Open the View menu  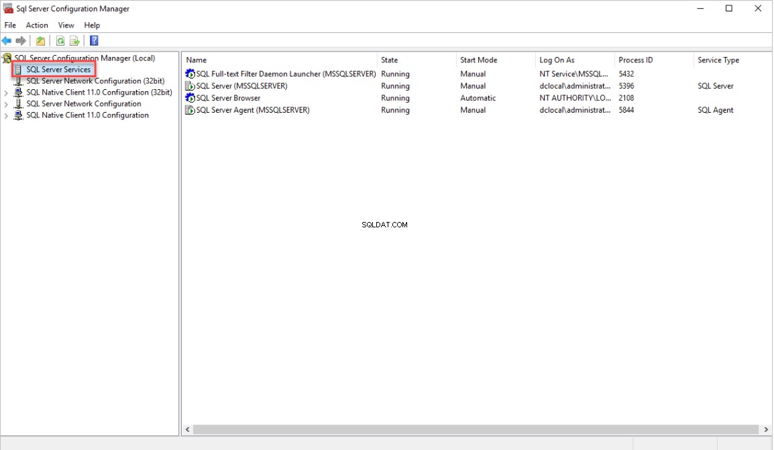pos(66,25)
